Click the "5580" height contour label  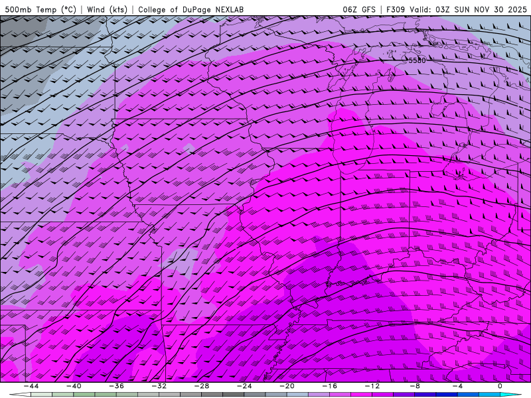(417, 60)
